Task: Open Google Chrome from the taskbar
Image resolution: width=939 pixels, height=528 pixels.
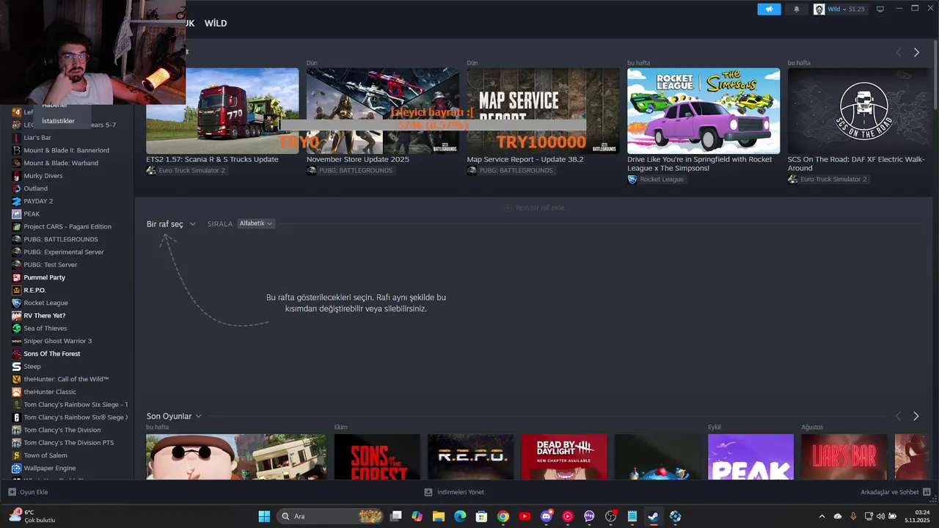Action: pos(503,516)
